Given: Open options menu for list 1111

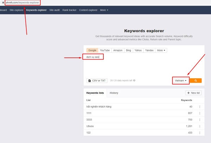Looking at the screenshot, I should click(x=200, y=113).
